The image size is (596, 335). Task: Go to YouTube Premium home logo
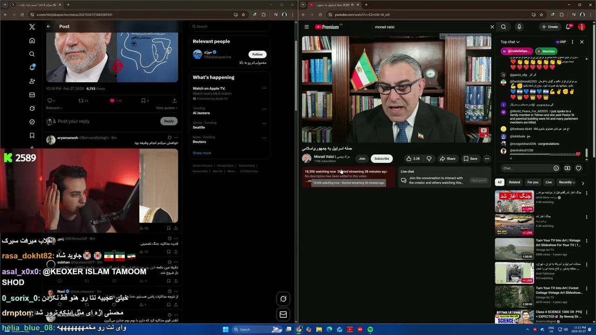point(327,27)
